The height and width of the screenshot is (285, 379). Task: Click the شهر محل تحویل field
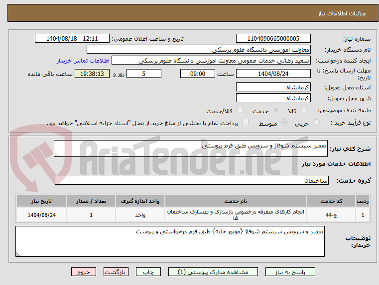click(x=273, y=98)
